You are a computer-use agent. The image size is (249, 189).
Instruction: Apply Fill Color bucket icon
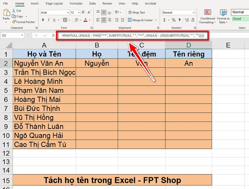coord(76,20)
